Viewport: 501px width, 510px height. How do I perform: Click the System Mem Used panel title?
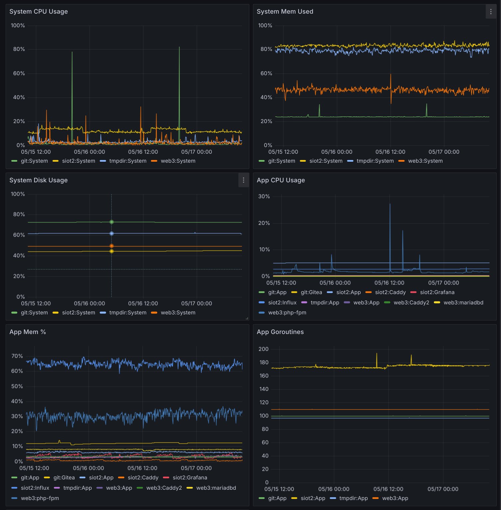285,12
